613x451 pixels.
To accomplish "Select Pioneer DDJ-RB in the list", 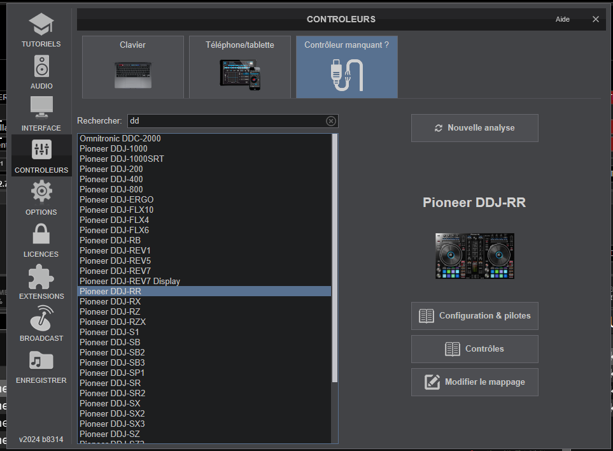I will 204,240.
